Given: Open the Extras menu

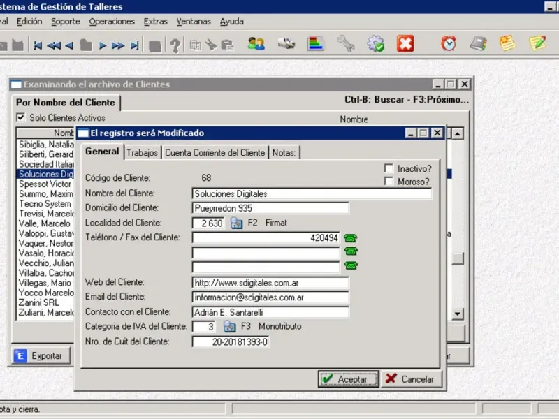Looking at the screenshot, I should click(155, 22).
